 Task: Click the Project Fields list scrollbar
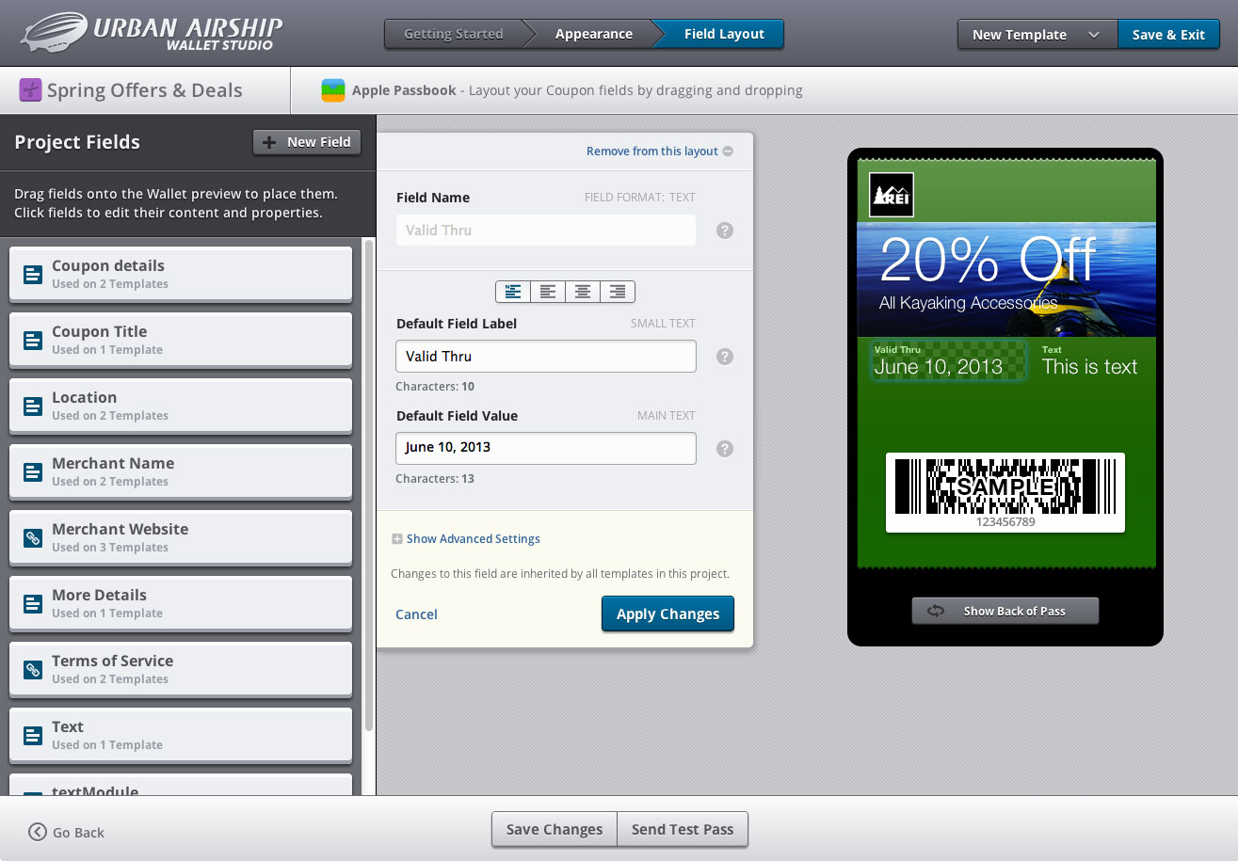[x=369, y=486]
